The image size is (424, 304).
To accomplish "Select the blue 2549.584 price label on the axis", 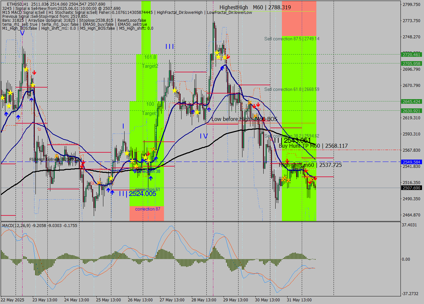I will coord(411,162).
